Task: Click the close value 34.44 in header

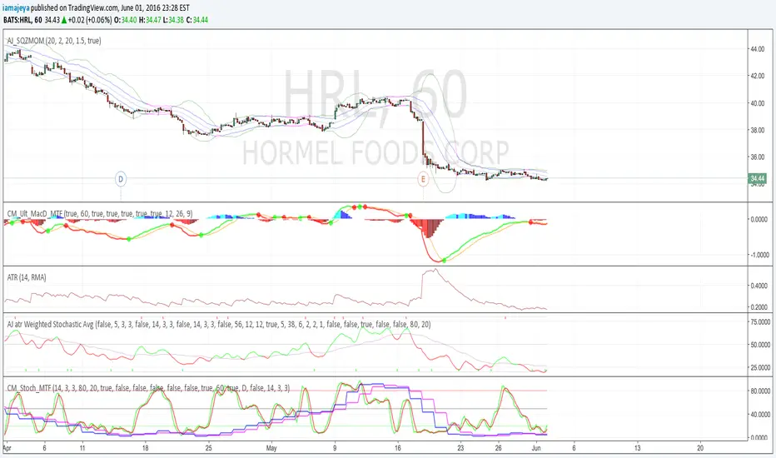Action: [200, 20]
